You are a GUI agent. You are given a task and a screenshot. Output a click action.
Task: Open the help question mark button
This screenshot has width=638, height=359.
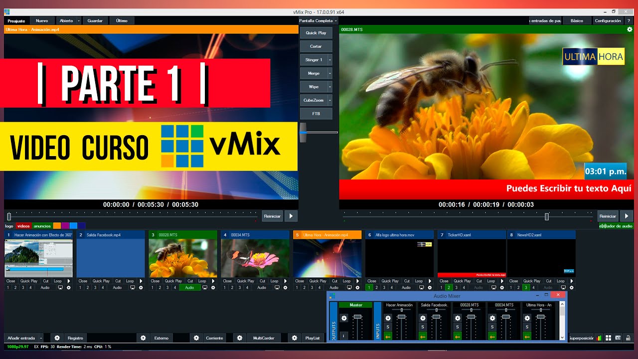tap(629, 21)
